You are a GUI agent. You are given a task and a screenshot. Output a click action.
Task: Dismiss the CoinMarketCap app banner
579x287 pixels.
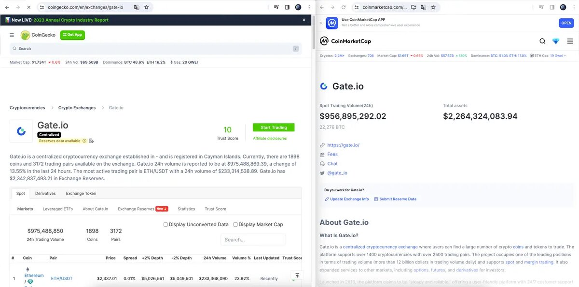click(x=321, y=23)
